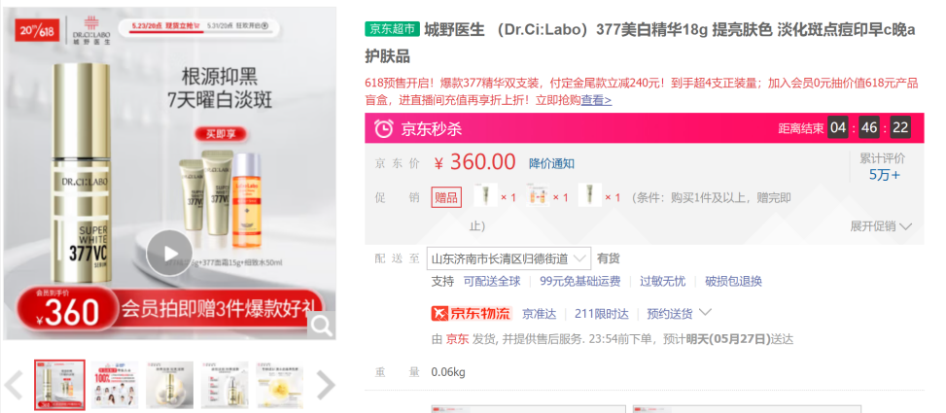Select the first product thumbnail

[x=59, y=385]
